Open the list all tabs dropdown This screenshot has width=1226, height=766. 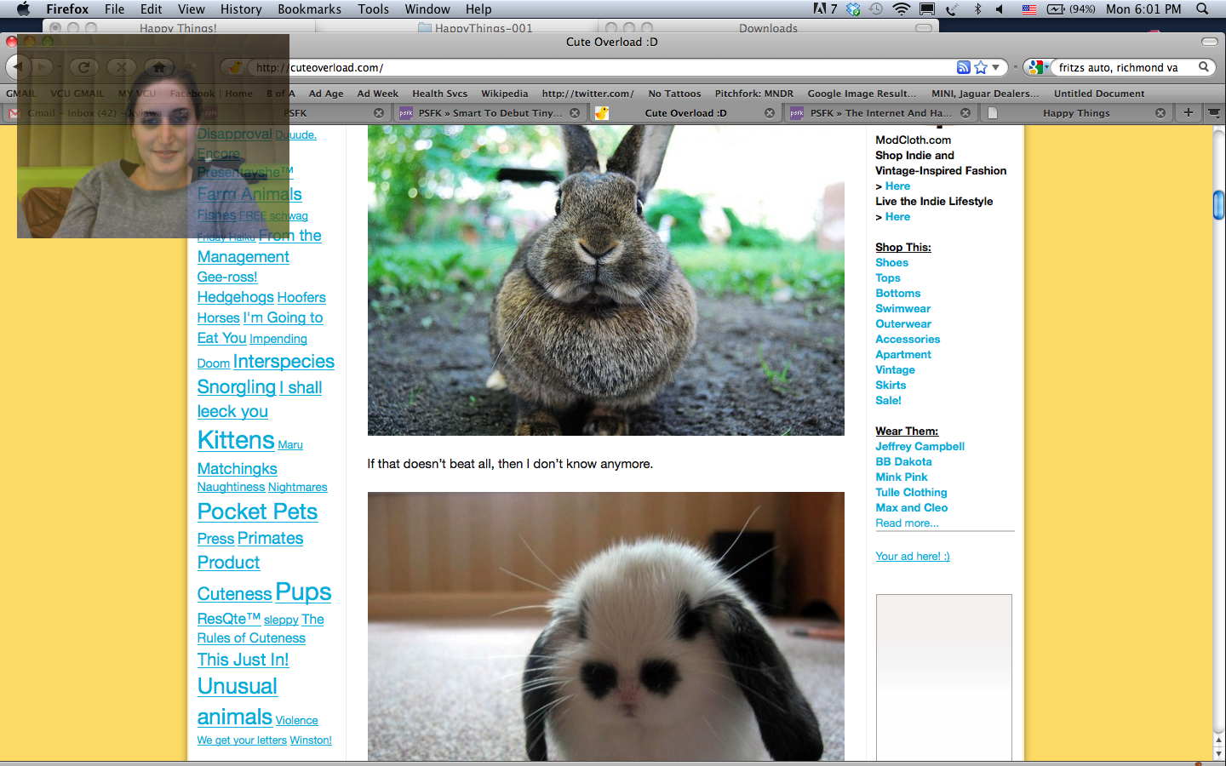coord(1214,112)
